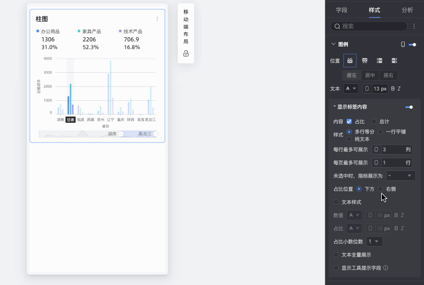The height and width of the screenshot is (285, 424).
Task: Uncheck the 占比 content checkbox
Action: click(349, 121)
